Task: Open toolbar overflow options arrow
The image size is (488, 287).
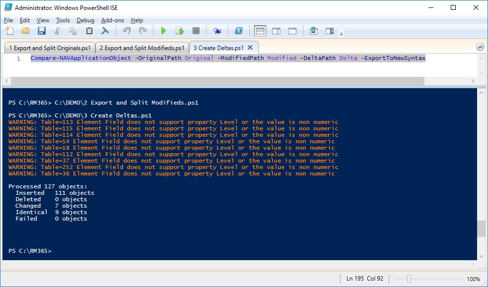Action: (342, 34)
